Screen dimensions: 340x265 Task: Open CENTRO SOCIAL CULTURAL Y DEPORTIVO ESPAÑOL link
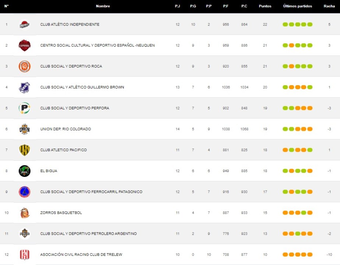(x=97, y=45)
